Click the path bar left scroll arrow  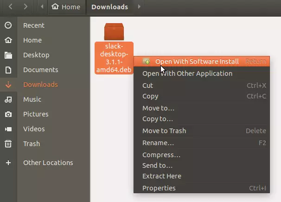42,7
